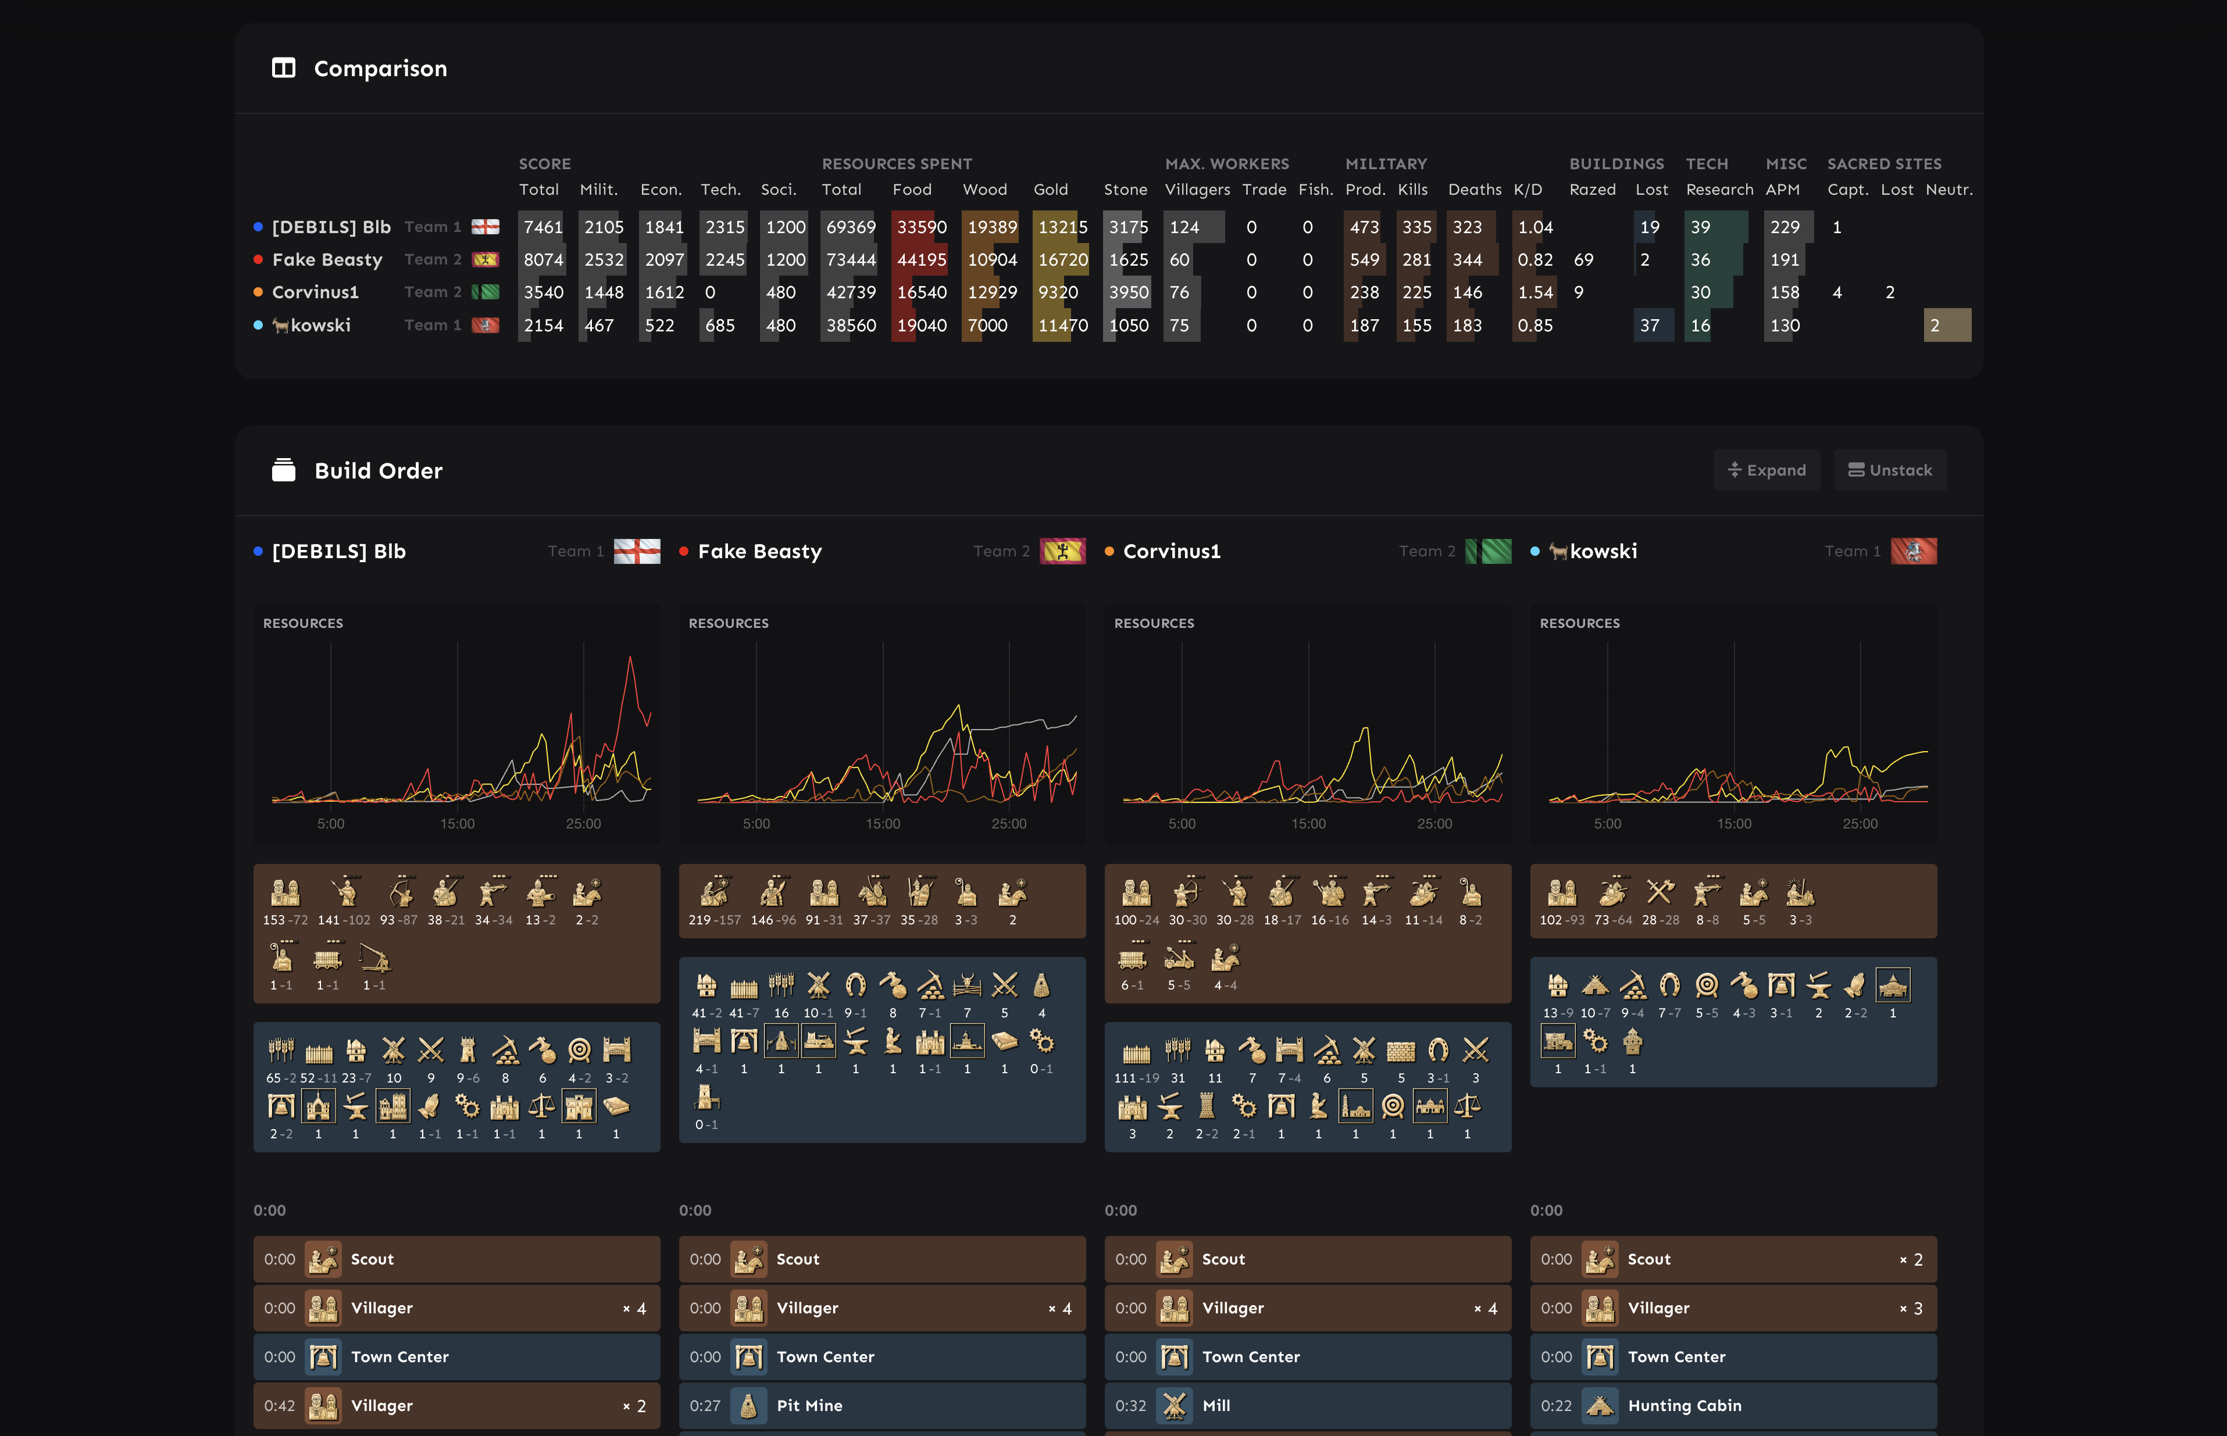The image size is (2227, 1436).
Task: Click Mill icon in Corvinus1's build order
Action: 1174,1405
